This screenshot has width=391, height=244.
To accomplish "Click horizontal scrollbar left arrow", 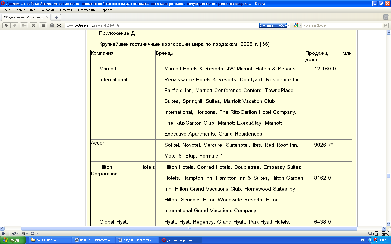I will click(2, 228).
